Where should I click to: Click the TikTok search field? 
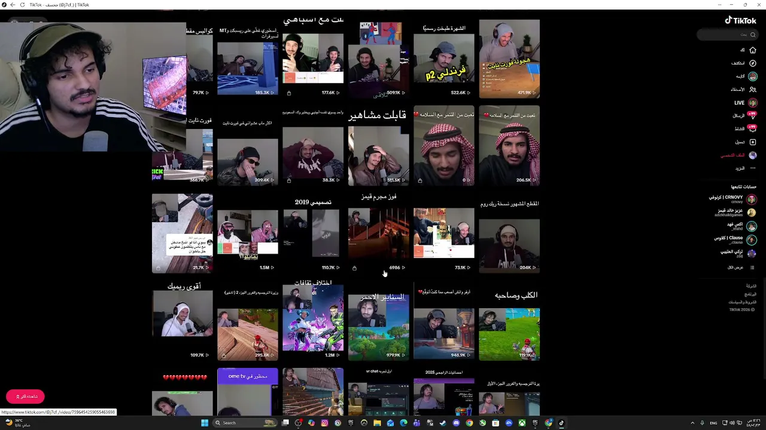coord(727,35)
